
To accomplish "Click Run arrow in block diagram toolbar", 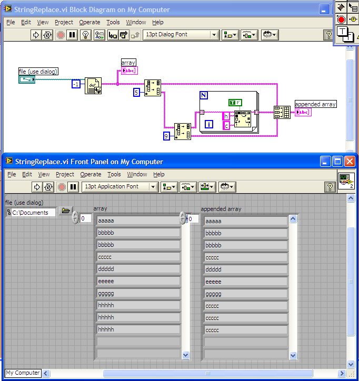I will (36, 35).
